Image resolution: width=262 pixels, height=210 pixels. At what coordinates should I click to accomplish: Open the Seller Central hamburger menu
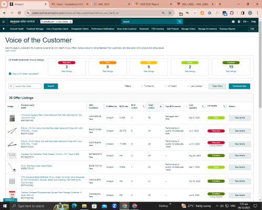click(x=4, y=22)
